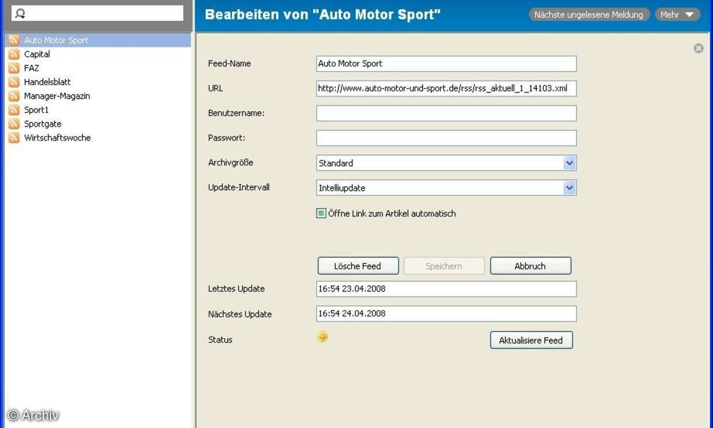Close the feed edit panel with the X icon
Viewport: 713px width, 428px height.
[699, 48]
